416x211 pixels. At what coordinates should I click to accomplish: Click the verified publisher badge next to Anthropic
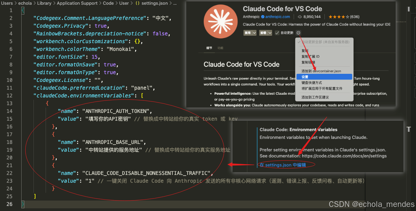pos(263,17)
